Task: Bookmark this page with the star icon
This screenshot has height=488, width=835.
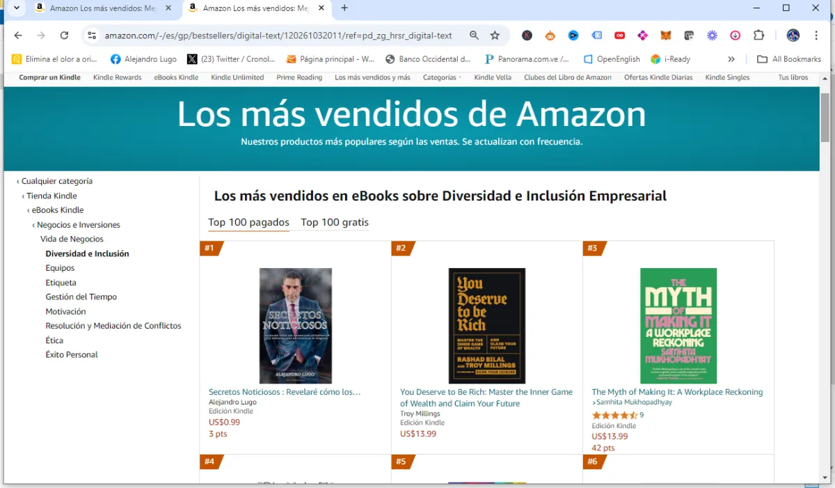Action: [x=495, y=36]
